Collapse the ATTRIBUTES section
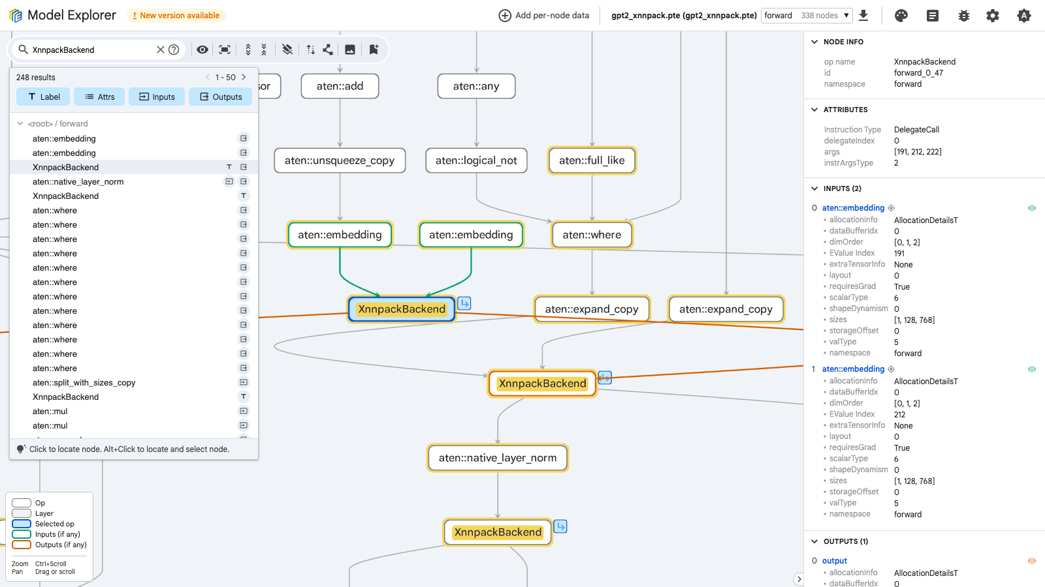This screenshot has width=1045, height=587. tap(814, 110)
